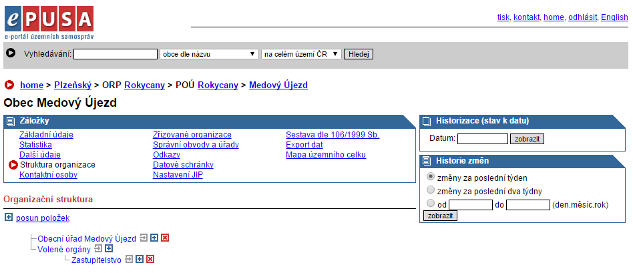Screen dimensions: 633x273
Task: Click zobrazit button in Historizace panel
Action: [x=527, y=139]
